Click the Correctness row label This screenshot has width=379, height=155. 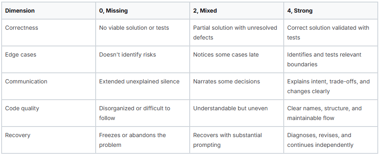pyautogui.click(x=48, y=33)
